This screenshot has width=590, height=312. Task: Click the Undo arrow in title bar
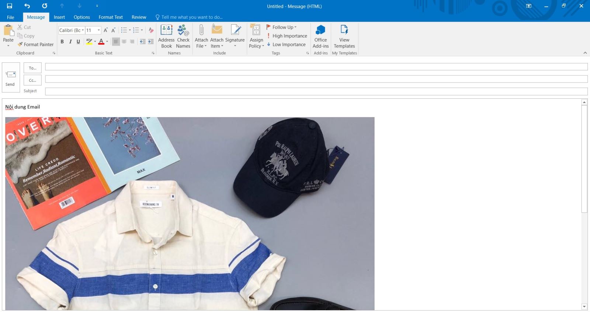[27, 6]
